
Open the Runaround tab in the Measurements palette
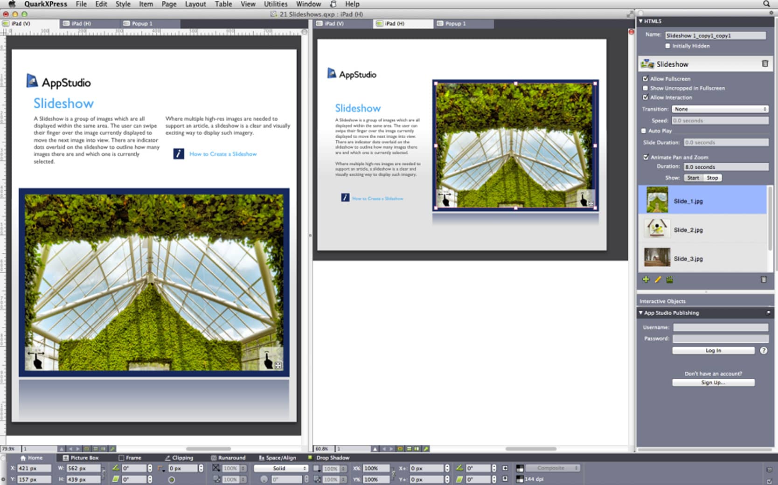(229, 457)
